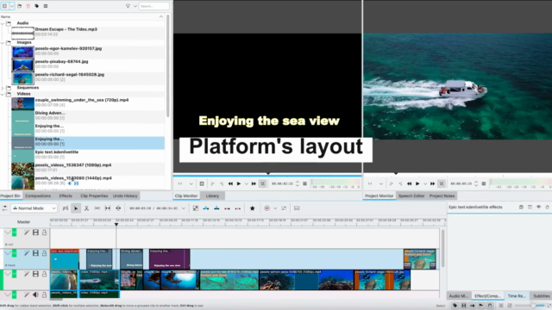The image size is (552, 310).
Task: Click the favorite effects star icon
Action: (x=253, y=208)
